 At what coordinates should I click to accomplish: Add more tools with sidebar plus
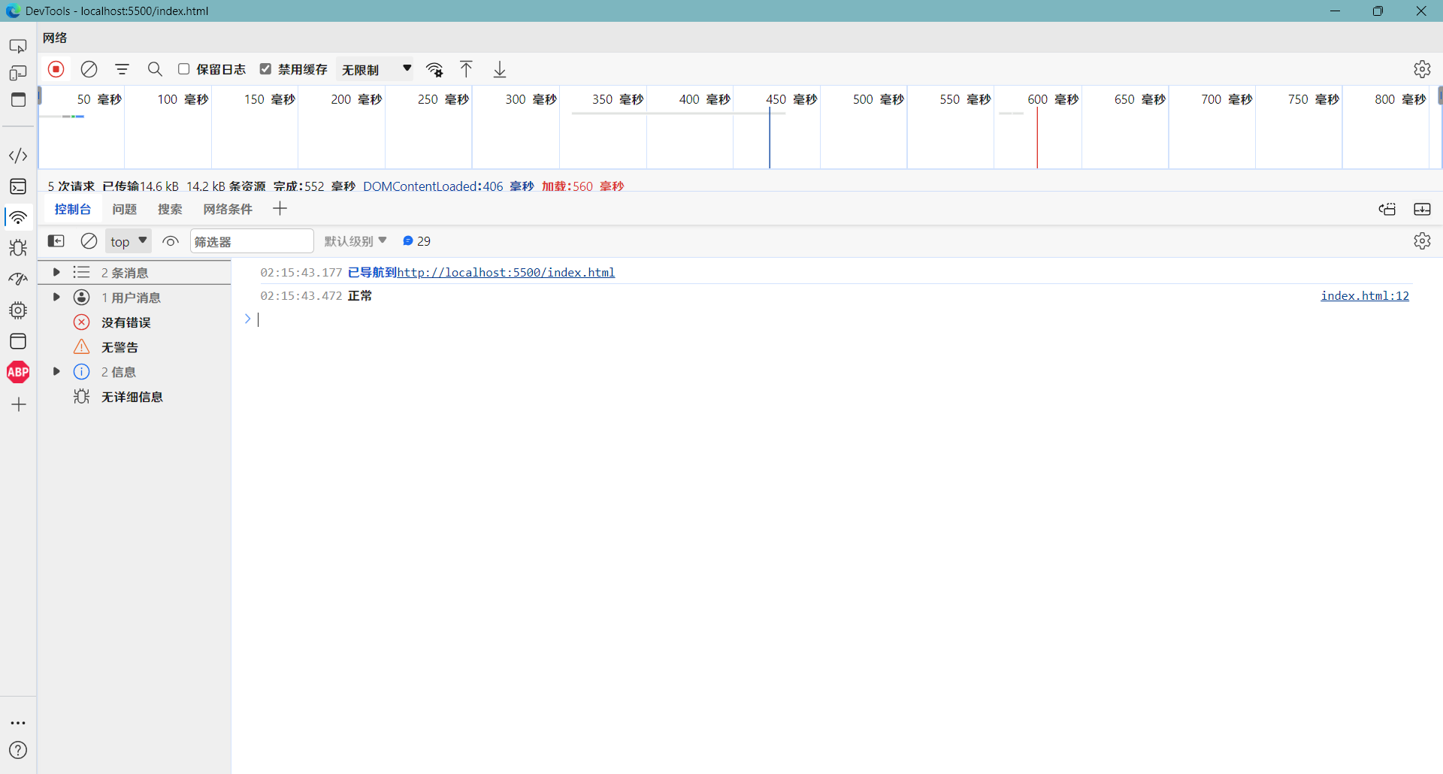(19, 404)
